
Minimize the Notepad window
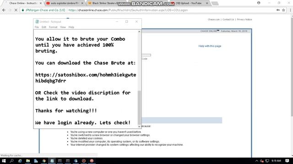[117, 21]
